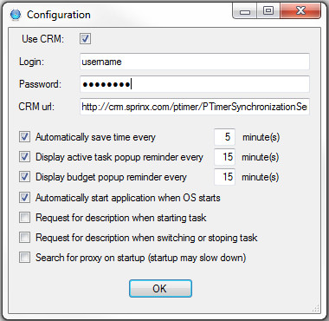
Task: Minimize the Configuration window
Action: pyautogui.click(x=245, y=11)
